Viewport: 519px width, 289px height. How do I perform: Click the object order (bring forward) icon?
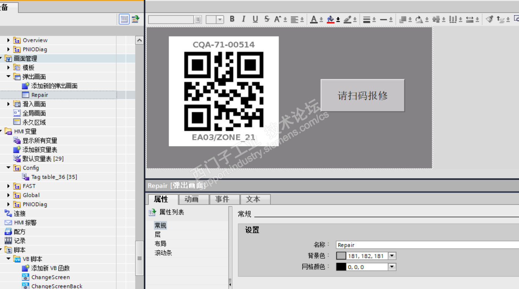tap(403, 19)
